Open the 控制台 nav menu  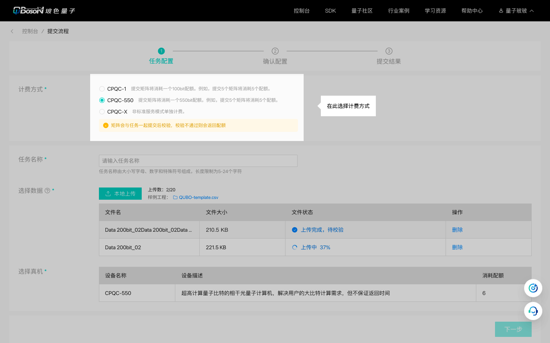point(302,11)
